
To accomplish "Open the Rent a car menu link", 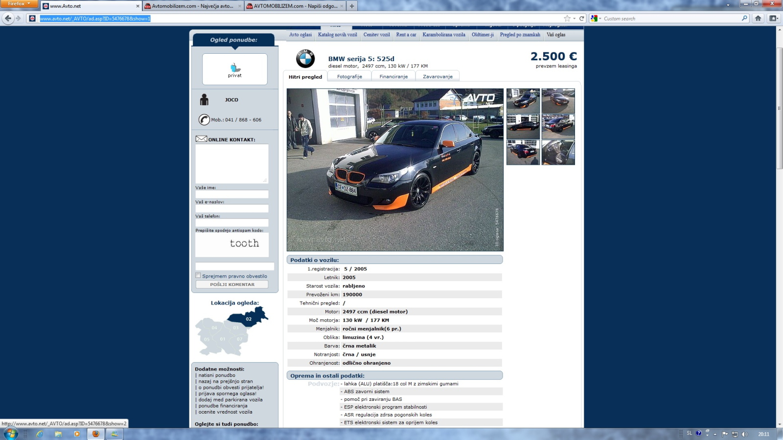I will coord(406,35).
